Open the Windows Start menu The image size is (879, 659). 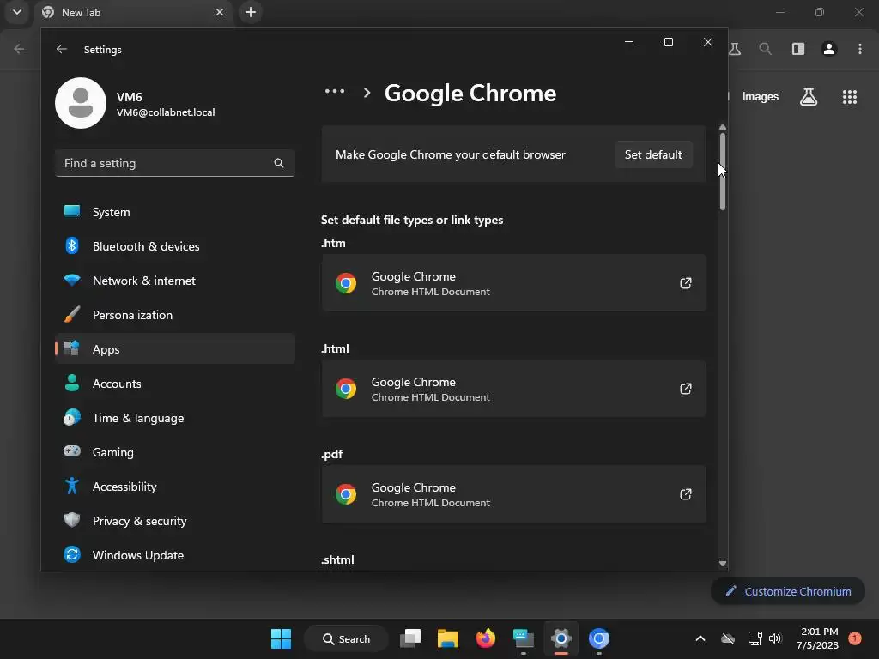[281, 638]
